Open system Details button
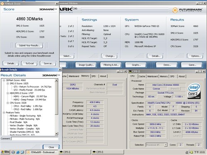Viewport: 207px width, 155px height. tap(156, 56)
